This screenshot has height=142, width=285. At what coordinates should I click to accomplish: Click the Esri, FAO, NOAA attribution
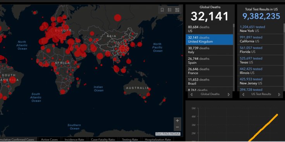tap(168, 134)
